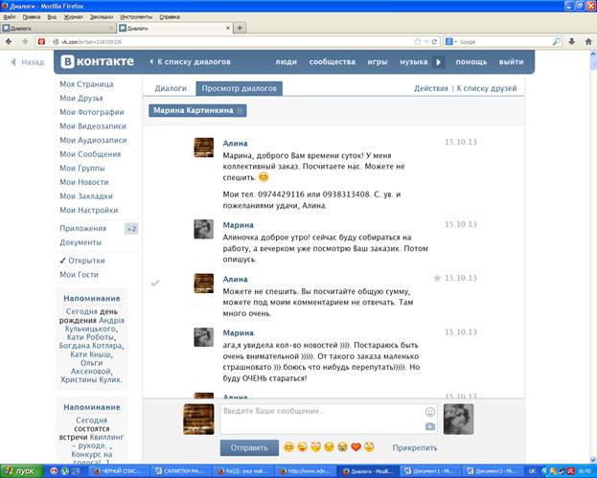Click the message input field

point(328,419)
